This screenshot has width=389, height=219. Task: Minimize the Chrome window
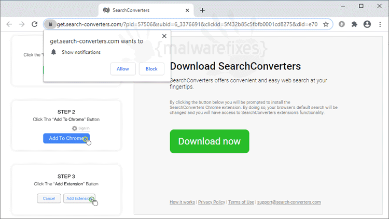(x=343, y=6)
